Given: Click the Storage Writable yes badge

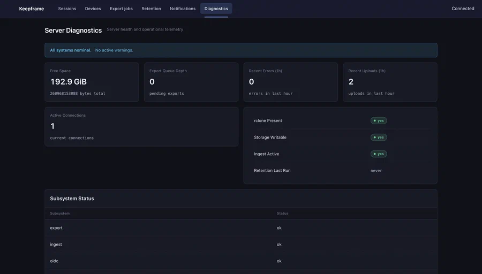Looking at the screenshot, I should pyautogui.click(x=379, y=138).
